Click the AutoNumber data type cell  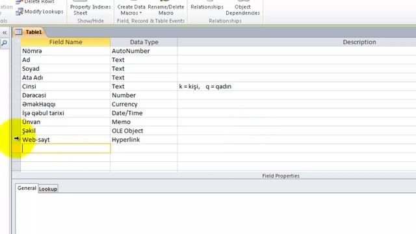(144, 51)
